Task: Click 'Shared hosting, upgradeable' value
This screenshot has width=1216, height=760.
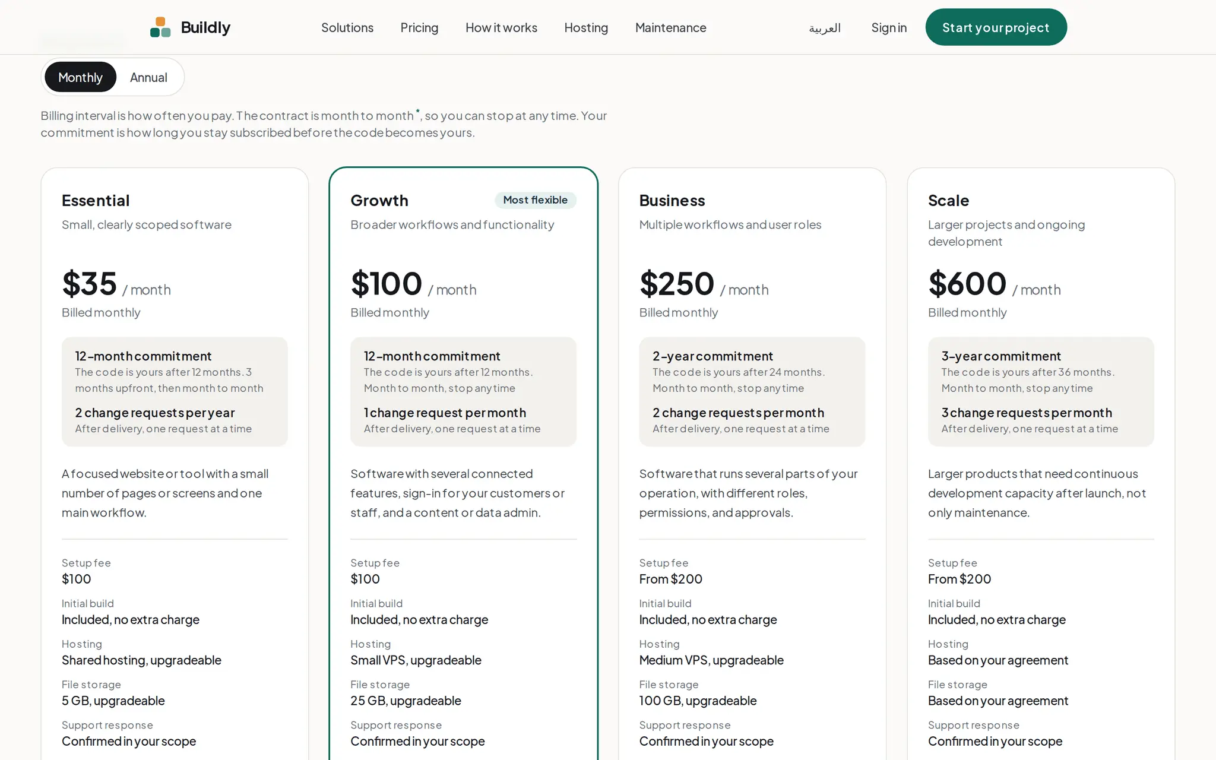Action: click(x=141, y=660)
